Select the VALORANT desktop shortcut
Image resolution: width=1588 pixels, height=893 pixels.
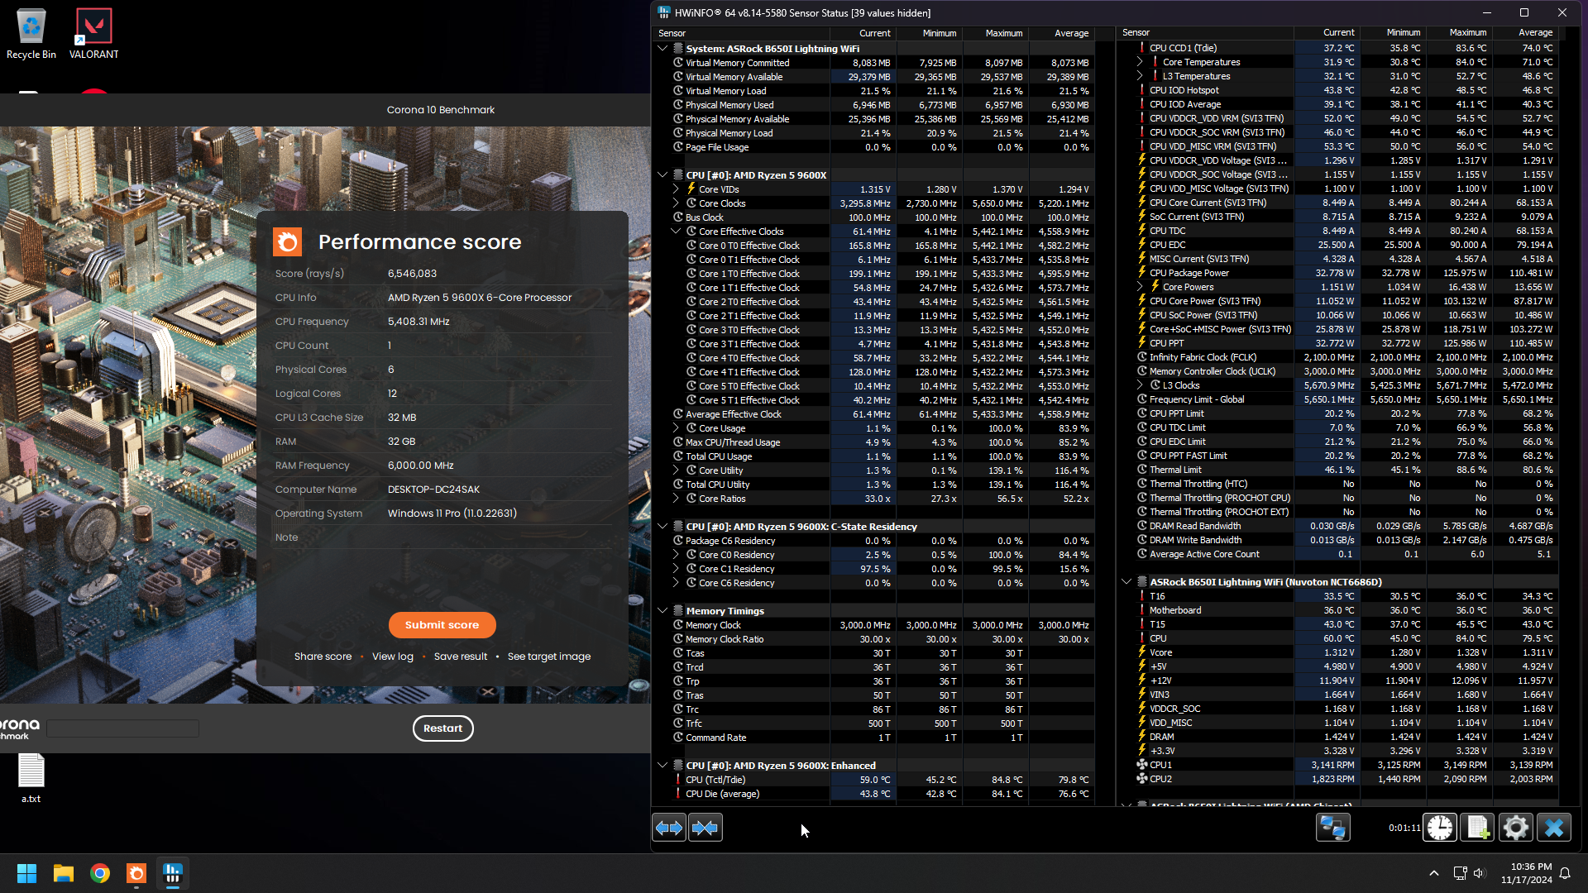click(x=93, y=35)
